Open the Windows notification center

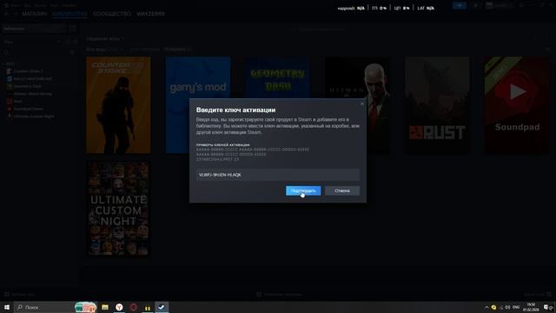(x=546, y=307)
